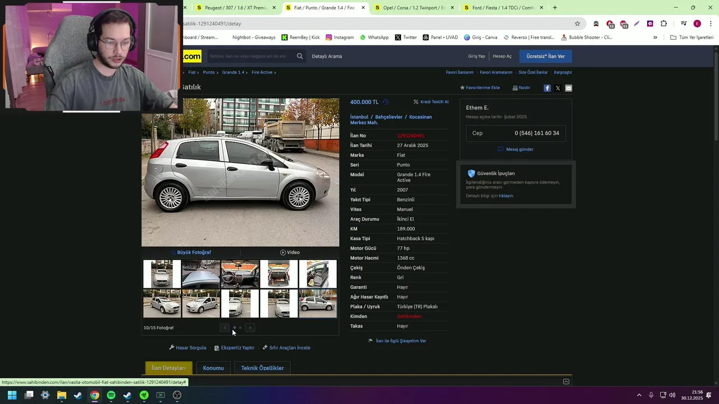
Task: Open File Explorer from taskbar
Action: (x=62, y=395)
